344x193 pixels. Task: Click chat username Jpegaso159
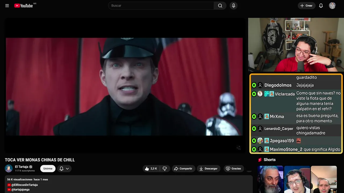pos(282,141)
